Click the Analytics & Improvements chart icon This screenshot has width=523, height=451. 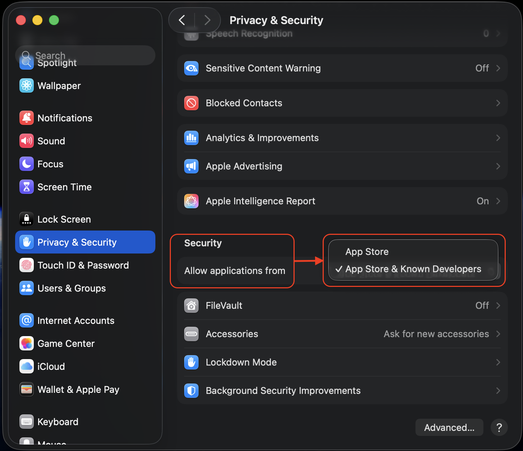(x=191, y=138)
